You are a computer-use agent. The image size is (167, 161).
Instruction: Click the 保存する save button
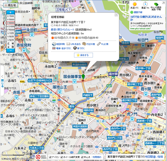coord(83,55)
